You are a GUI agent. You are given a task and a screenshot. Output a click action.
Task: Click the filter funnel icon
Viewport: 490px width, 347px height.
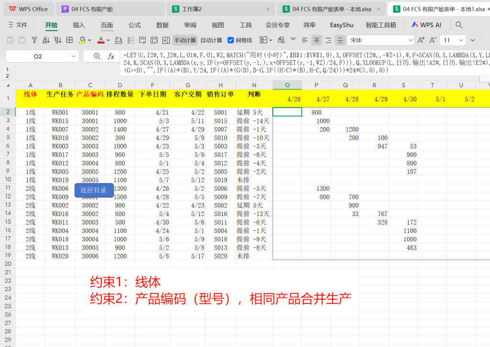pos(34,40)
